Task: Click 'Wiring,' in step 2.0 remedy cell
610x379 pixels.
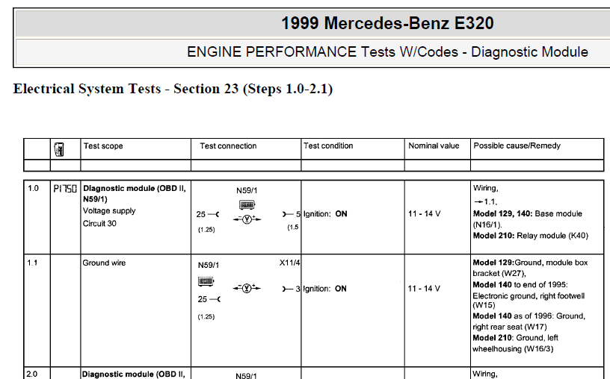Action: pos(484,374)
